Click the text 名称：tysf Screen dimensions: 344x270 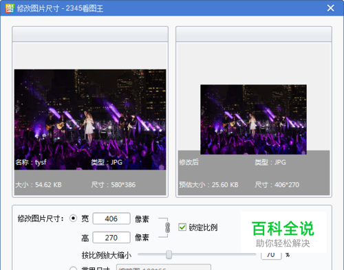point(31,162)
